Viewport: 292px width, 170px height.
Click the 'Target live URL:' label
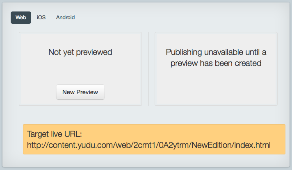[x=55, y=134]
